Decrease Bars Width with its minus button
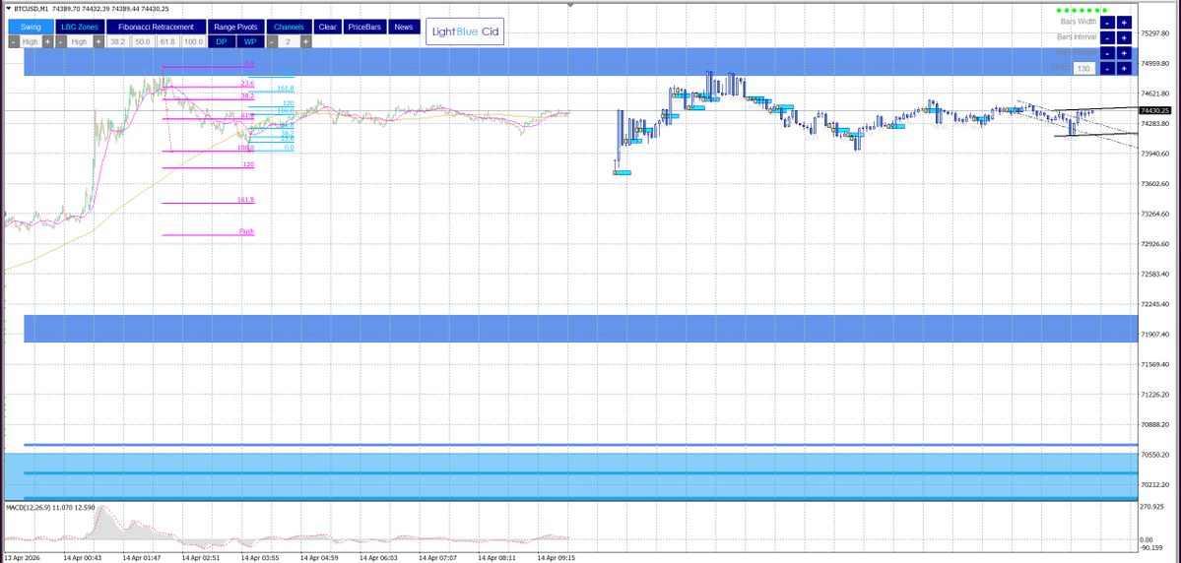Viewport: 1181px width, 563px height. 1107,23
